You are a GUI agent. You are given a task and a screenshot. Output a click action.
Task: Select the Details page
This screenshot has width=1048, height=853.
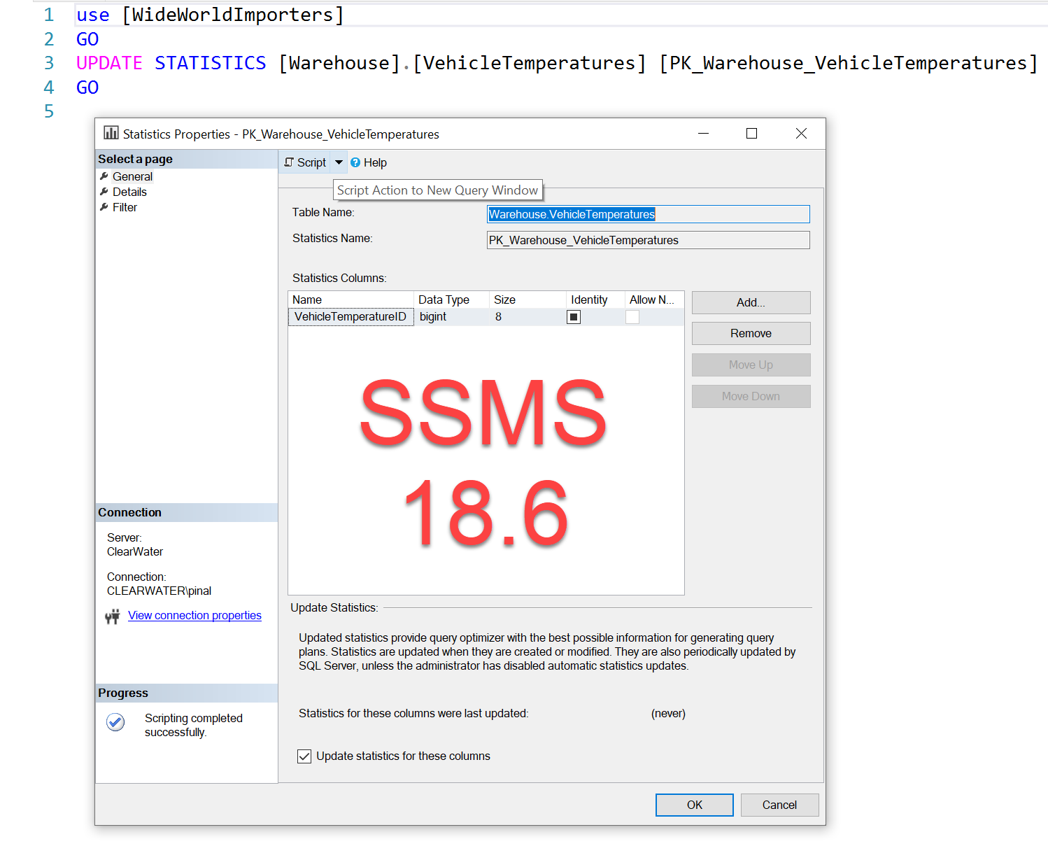[x=129, y=192]
